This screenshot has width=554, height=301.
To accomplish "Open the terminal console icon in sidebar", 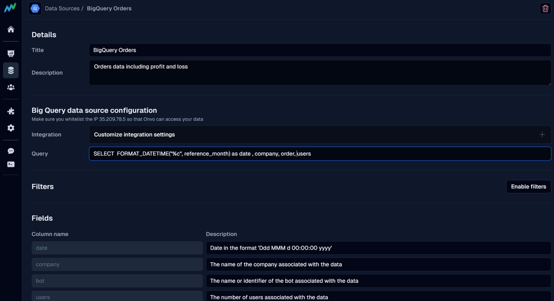I will 11,164.
